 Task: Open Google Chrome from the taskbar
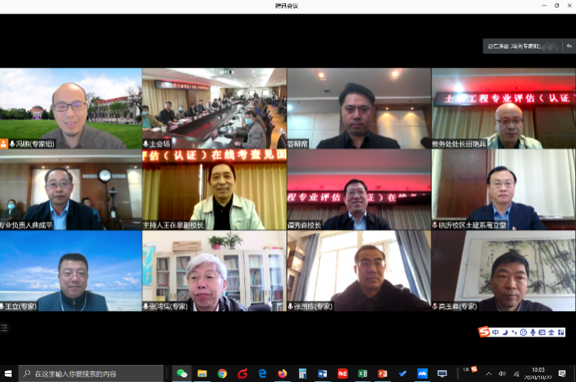pos(222,373)
